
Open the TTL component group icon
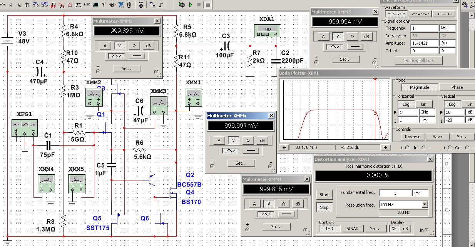(x=36, y=5)
